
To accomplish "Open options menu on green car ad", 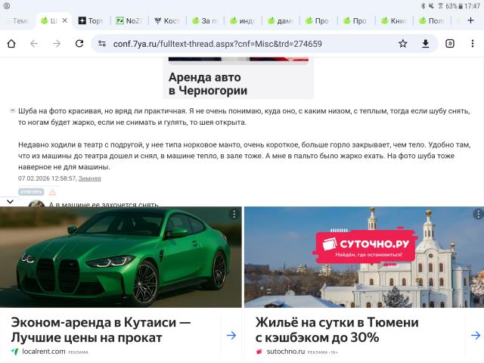I will pos(234,215).
